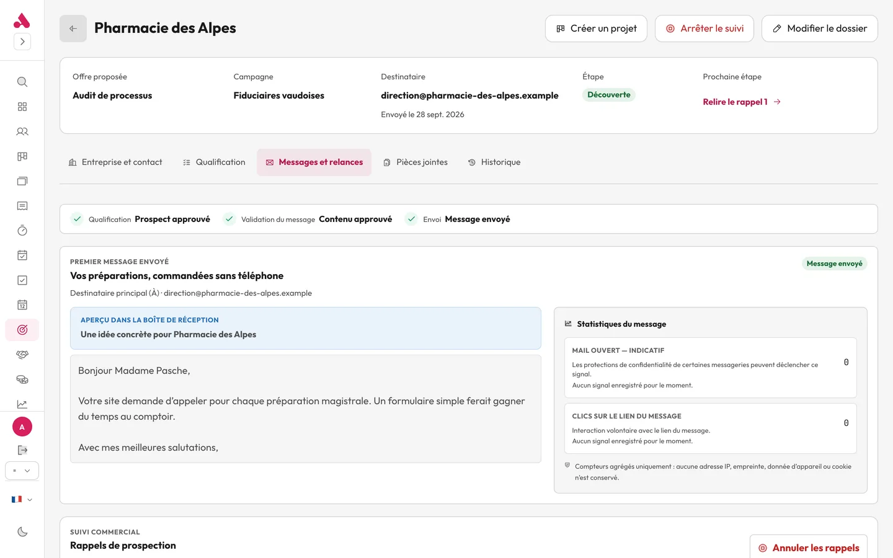Open the calendar-check icon in sidebar
893x558 pixels.
pos(22,255)
